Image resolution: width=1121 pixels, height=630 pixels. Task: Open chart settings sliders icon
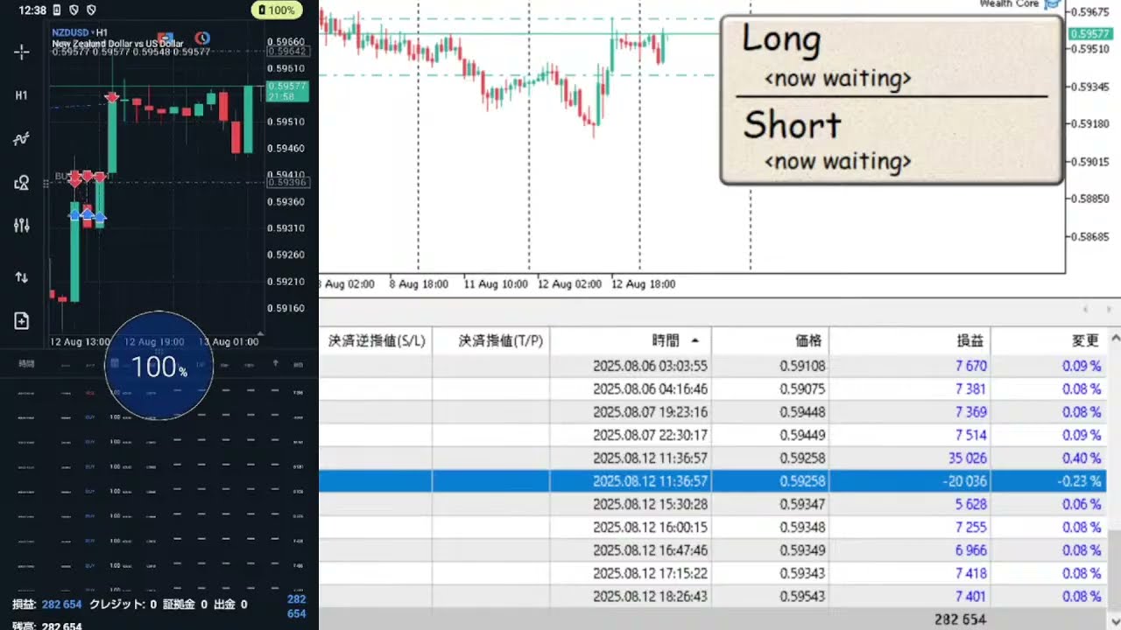22,226
